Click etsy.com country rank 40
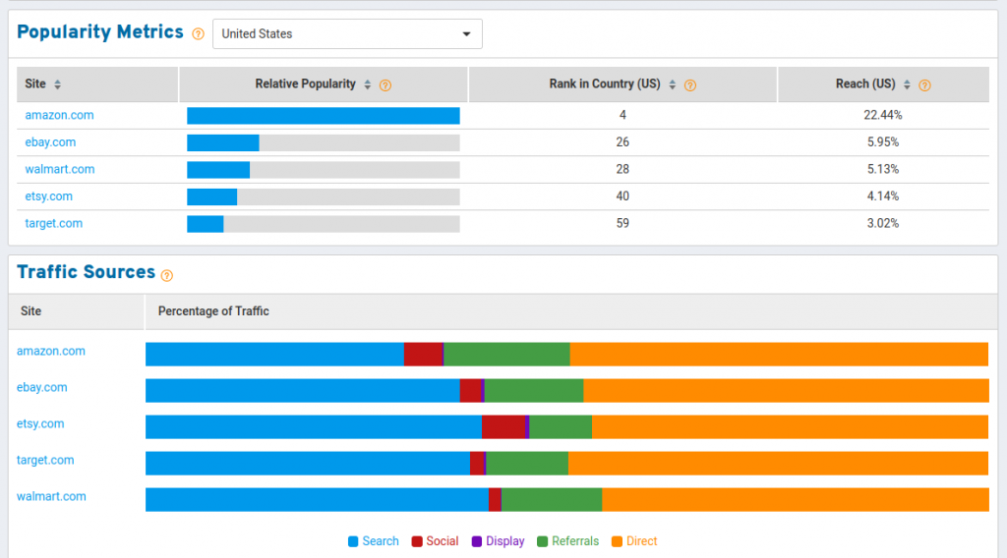 pos(622,196)
